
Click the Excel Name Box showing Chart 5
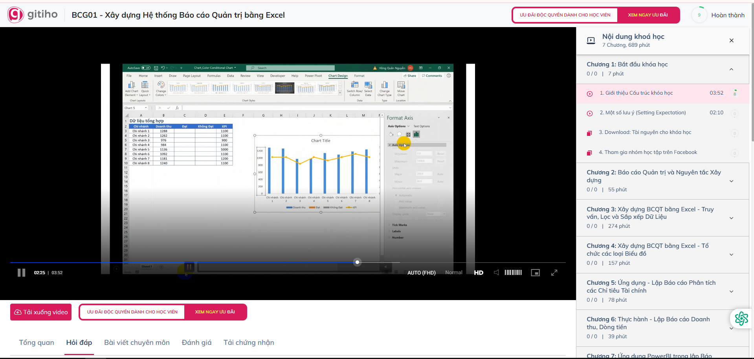[136, 108]
